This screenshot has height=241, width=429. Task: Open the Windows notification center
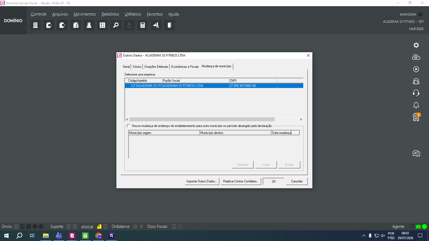point(420,236)
